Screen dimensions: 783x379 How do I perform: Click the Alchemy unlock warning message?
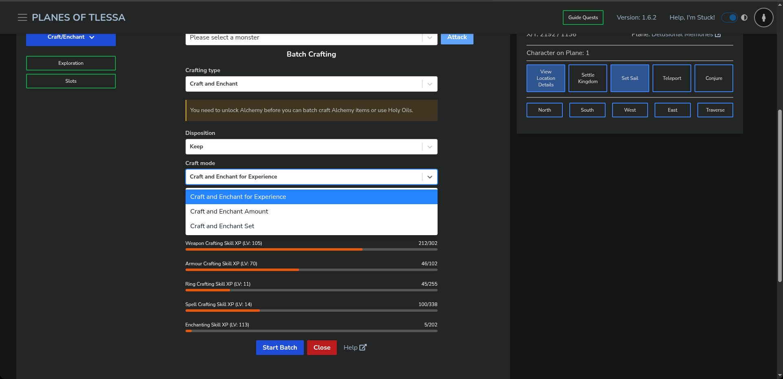coord(311,110)
